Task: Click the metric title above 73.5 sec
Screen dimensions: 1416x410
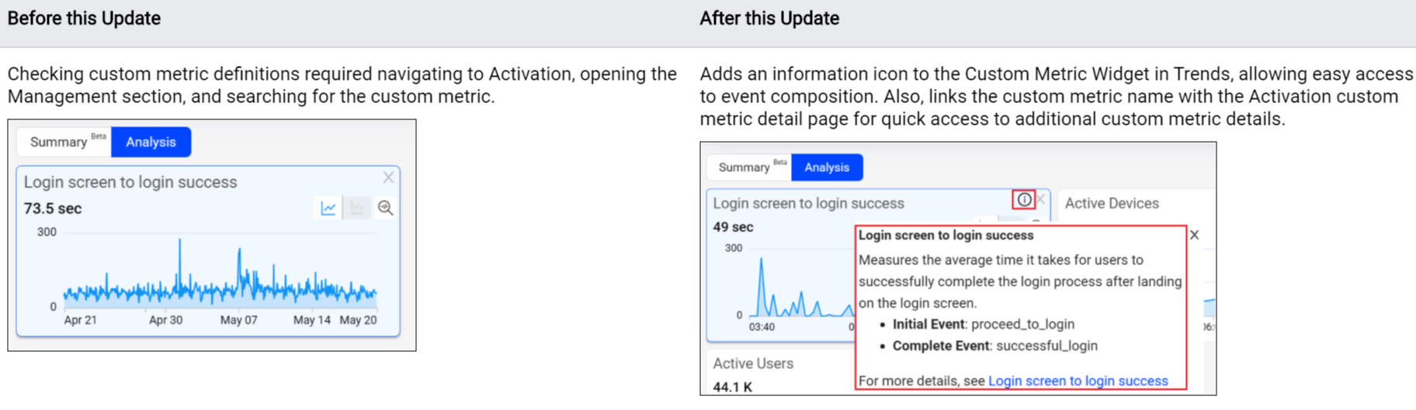Action: click(130, 183)
